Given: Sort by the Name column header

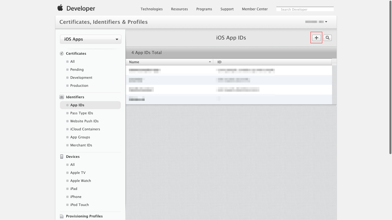Looking at the screenshot, I should 169,62.
